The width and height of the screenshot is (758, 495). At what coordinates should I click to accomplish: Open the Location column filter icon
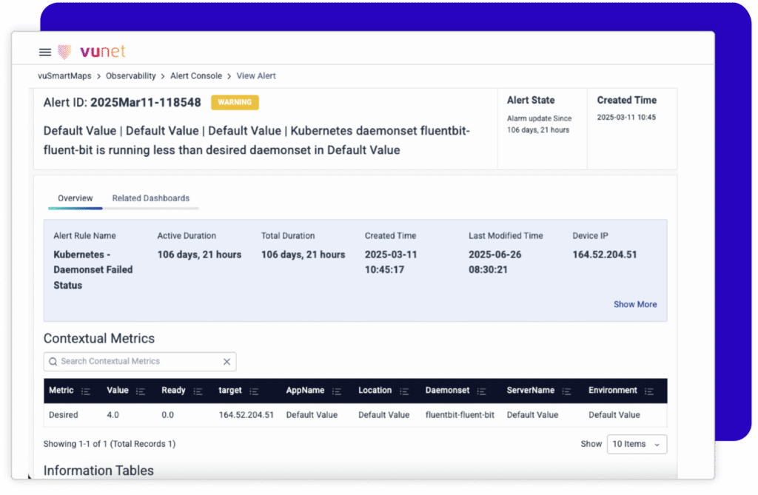click(x=404, y=391)
